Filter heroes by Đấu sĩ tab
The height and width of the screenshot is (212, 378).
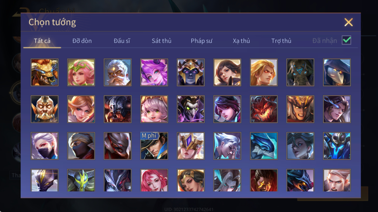(122, 41)
